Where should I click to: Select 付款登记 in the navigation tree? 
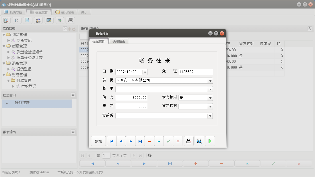pyautogui.click(x=28, y=86)
